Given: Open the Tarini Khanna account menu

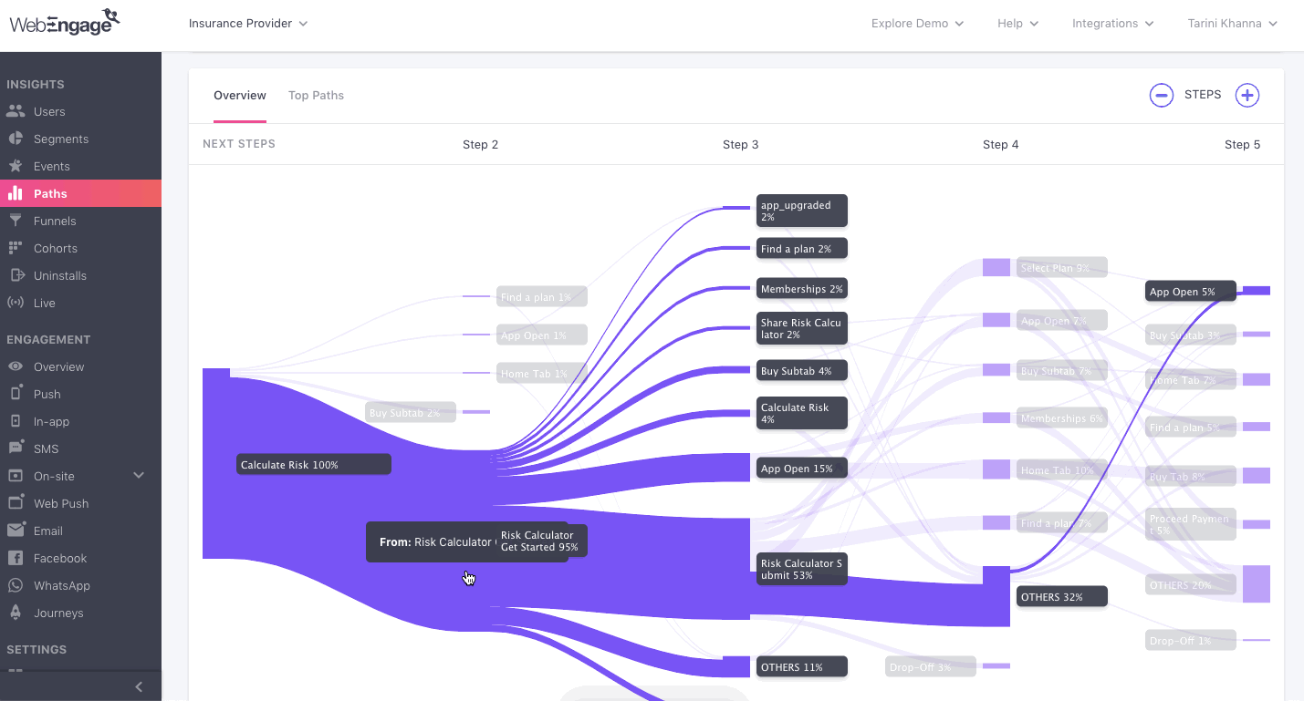Looking at the screenshot, I should (1232, 23).
